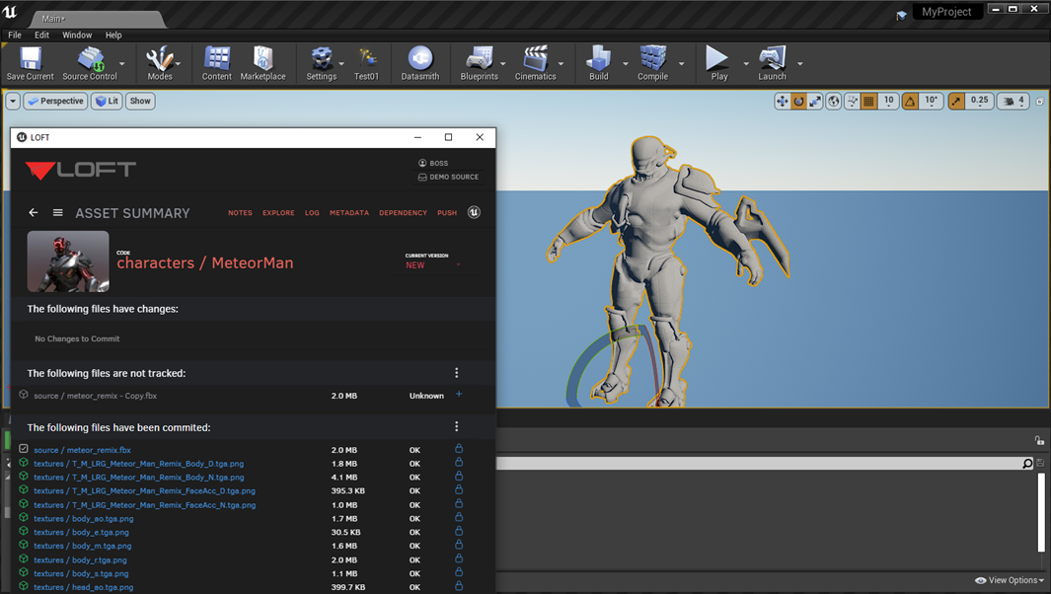Toggle the lock on body_ao.tga.png
The image size is (1051, 594).
coord(459,518)
